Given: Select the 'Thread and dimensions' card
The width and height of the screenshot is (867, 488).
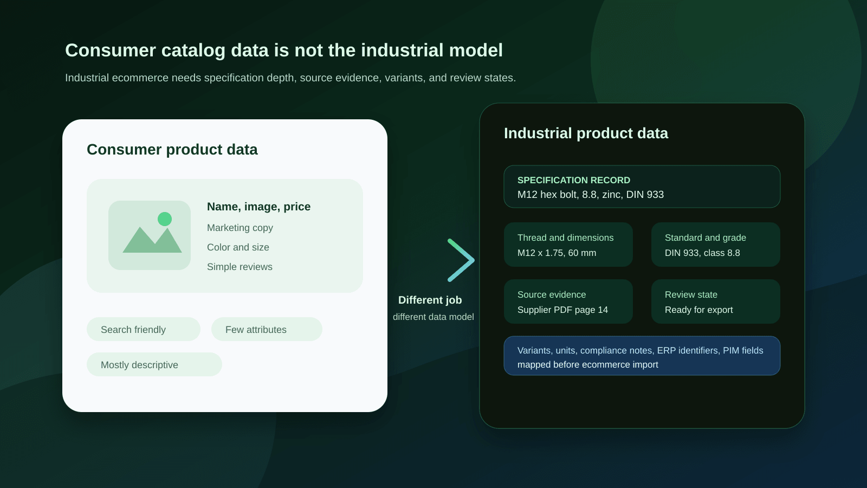Looking at the screenshot, I should tap(568, 245).
